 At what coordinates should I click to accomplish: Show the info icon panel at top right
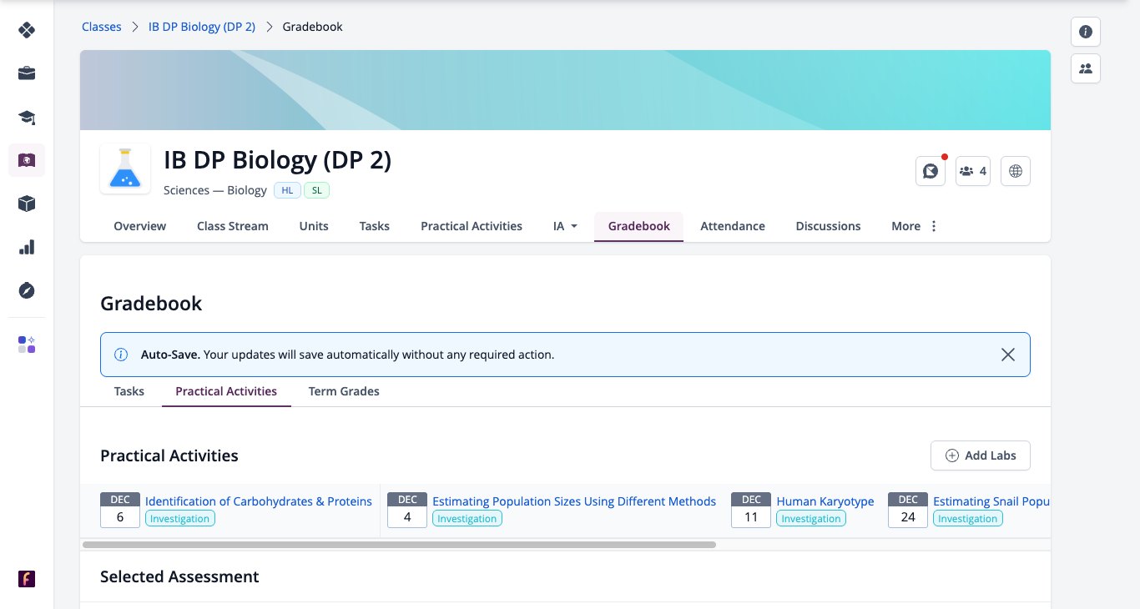tap(1086, 32)
